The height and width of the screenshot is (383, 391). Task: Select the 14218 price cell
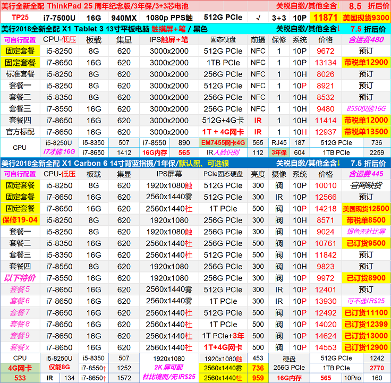(326, 209)
